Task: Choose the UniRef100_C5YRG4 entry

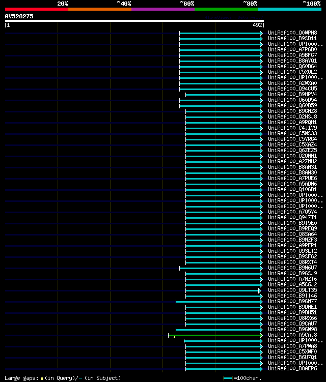Action: point(292,139)
